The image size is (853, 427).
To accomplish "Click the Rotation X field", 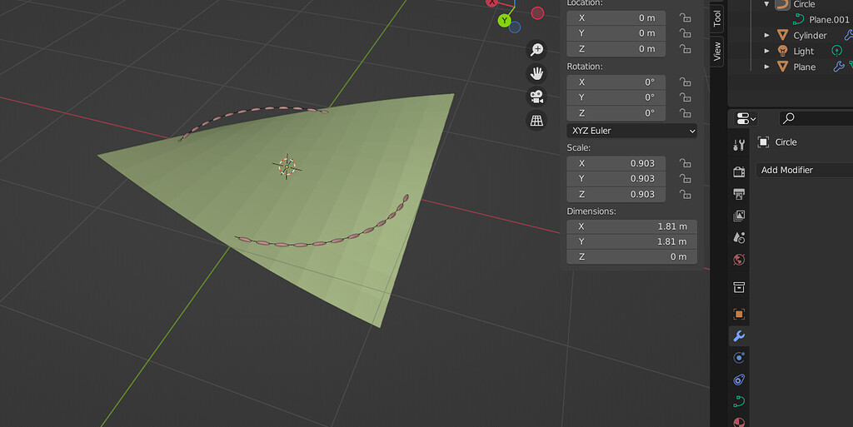I will [x=616, y=82].
